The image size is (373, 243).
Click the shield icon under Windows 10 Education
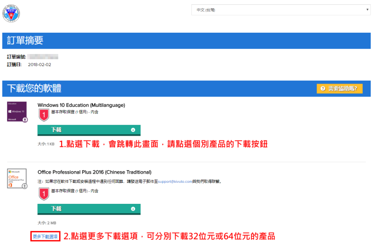44,115
